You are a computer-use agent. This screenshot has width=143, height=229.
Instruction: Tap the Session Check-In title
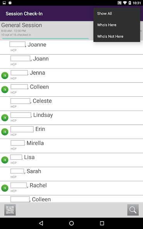click(x=24, y=14)
